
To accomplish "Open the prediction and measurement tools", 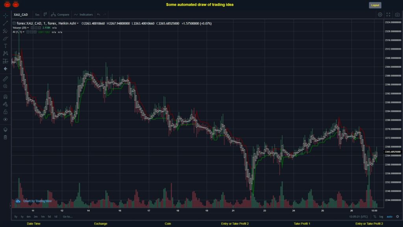I will click(x=6, y=61).
